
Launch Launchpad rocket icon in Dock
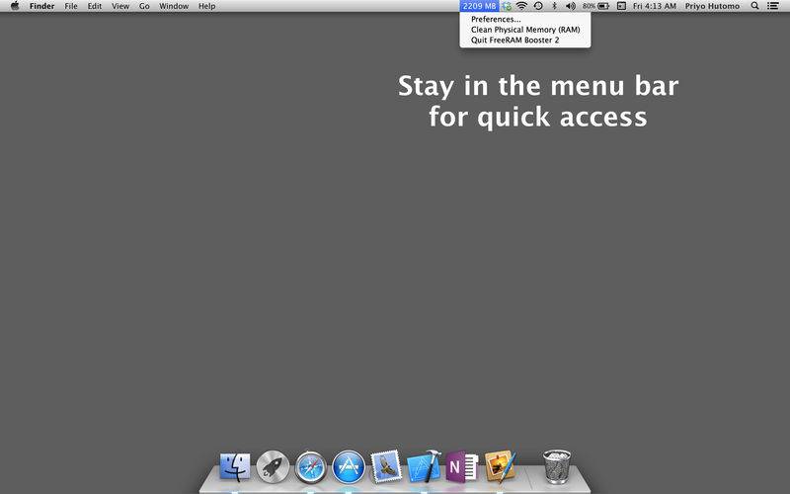(273, 466)
